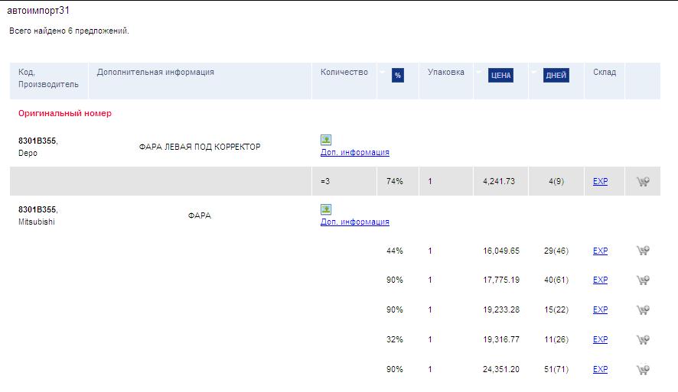The image size is (678, 392).
Task: Click the sort arrow left of % button
Action: pyautogui.click(x=383, y=73)
